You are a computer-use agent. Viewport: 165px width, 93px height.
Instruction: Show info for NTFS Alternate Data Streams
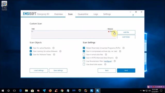[117, 58]
